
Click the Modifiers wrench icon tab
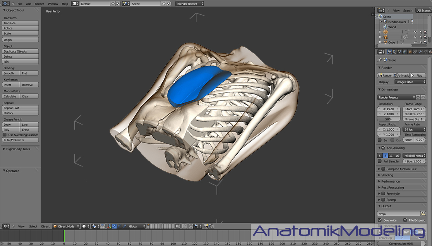(420, 52)
